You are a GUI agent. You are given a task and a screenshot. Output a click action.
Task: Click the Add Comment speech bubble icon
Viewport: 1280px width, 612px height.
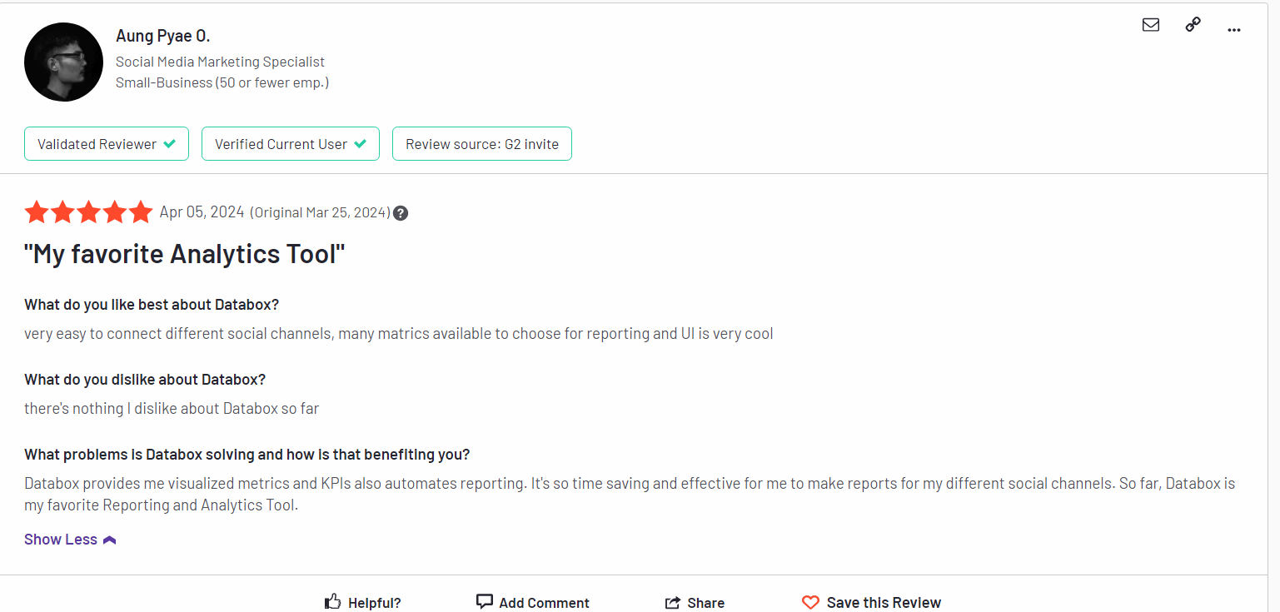484,601
